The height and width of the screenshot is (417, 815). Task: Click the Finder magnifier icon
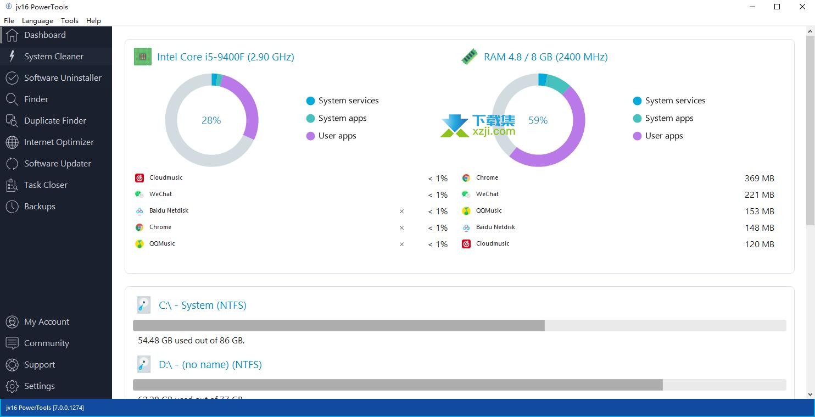click(12, 99)
